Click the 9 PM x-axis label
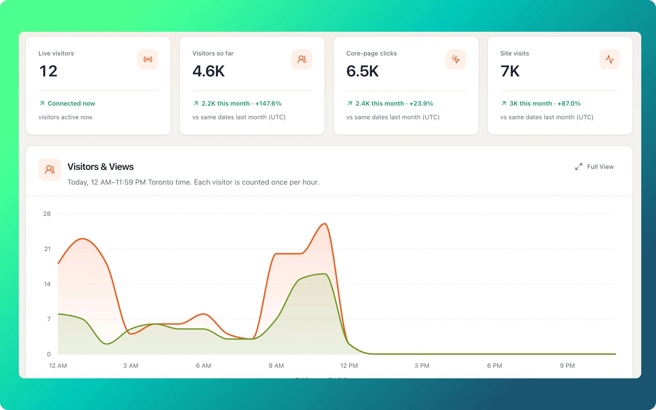 (x=567, y=365)
